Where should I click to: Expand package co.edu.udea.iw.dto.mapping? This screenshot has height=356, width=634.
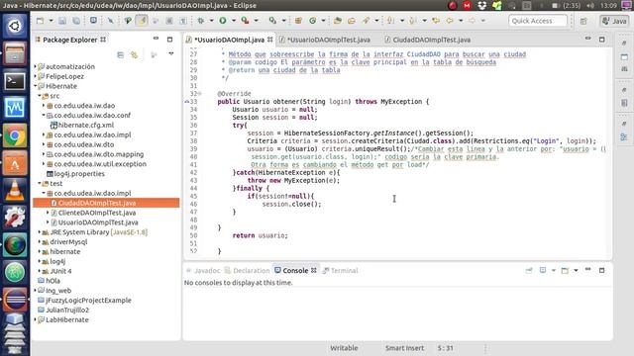click(x=44, y=154)
